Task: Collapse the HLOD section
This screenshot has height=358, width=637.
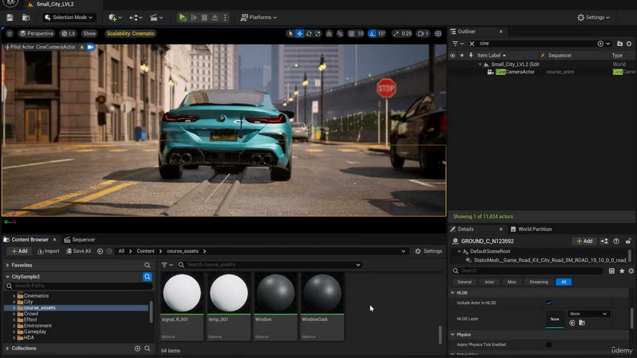Action: (x=452, y=293)
